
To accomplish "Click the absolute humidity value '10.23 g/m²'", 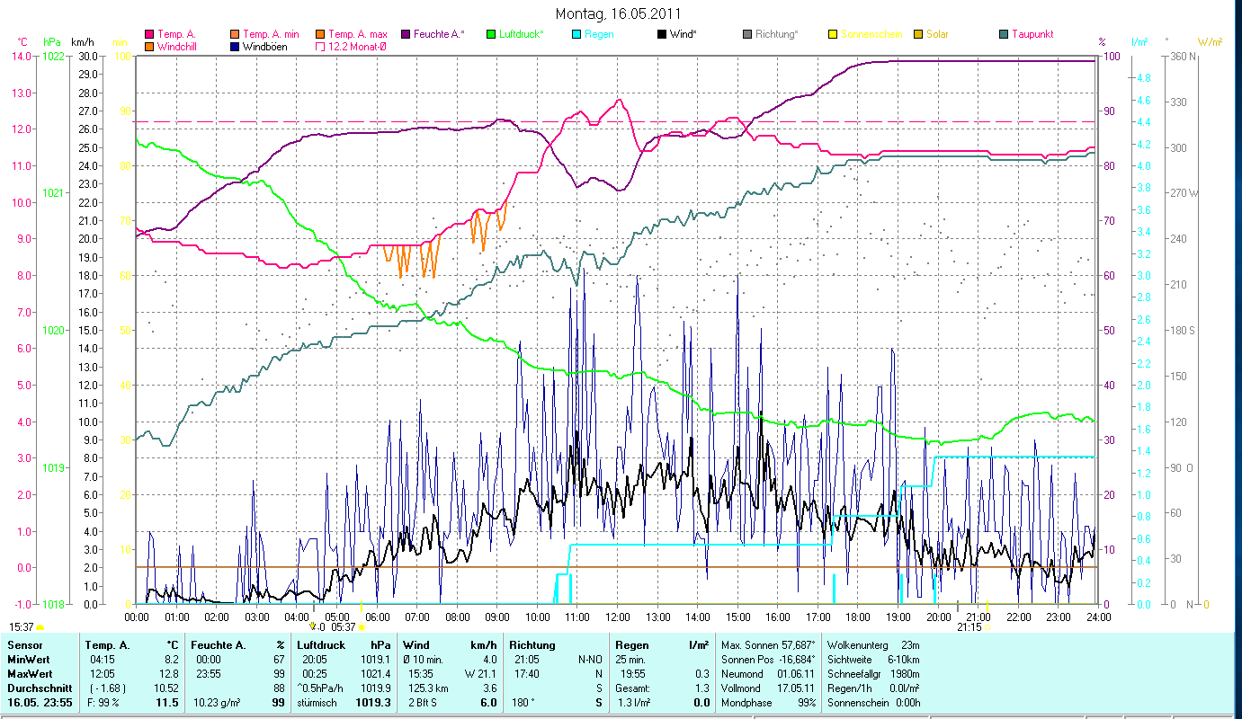I will (219, 703).
